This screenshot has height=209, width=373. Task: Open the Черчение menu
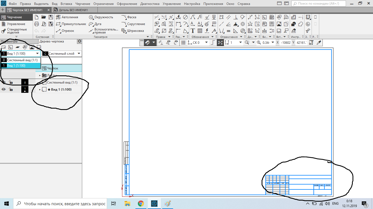83,4
